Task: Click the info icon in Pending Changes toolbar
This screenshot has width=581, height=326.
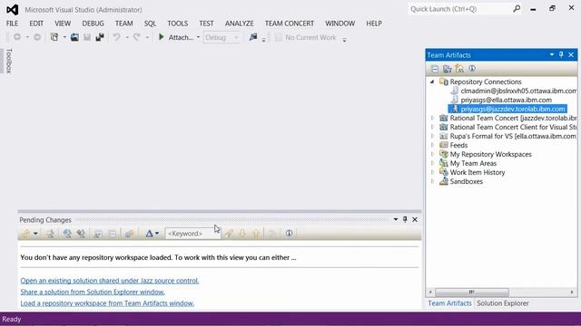Action: pyautogui.click(x=289, y=234)
